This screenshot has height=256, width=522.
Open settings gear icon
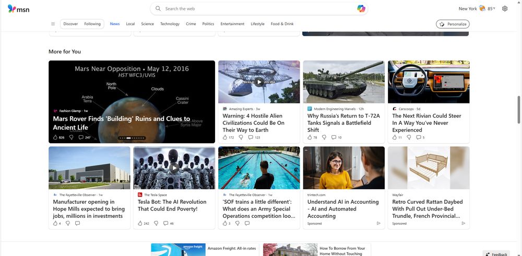point(505,9)
